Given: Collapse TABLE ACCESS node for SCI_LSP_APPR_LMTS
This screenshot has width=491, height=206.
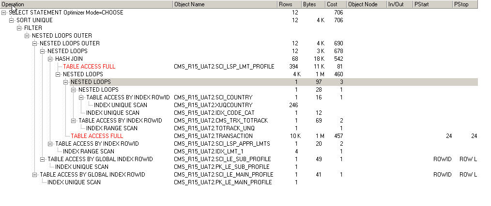Looking at the screenshot, I should pos(51,144).
